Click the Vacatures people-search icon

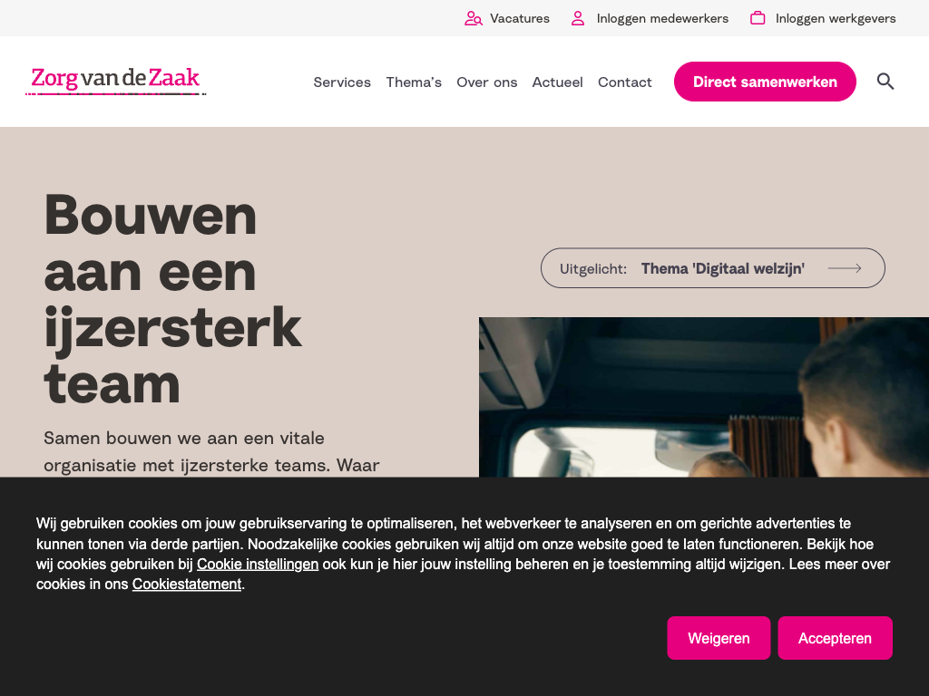point(473,18)
